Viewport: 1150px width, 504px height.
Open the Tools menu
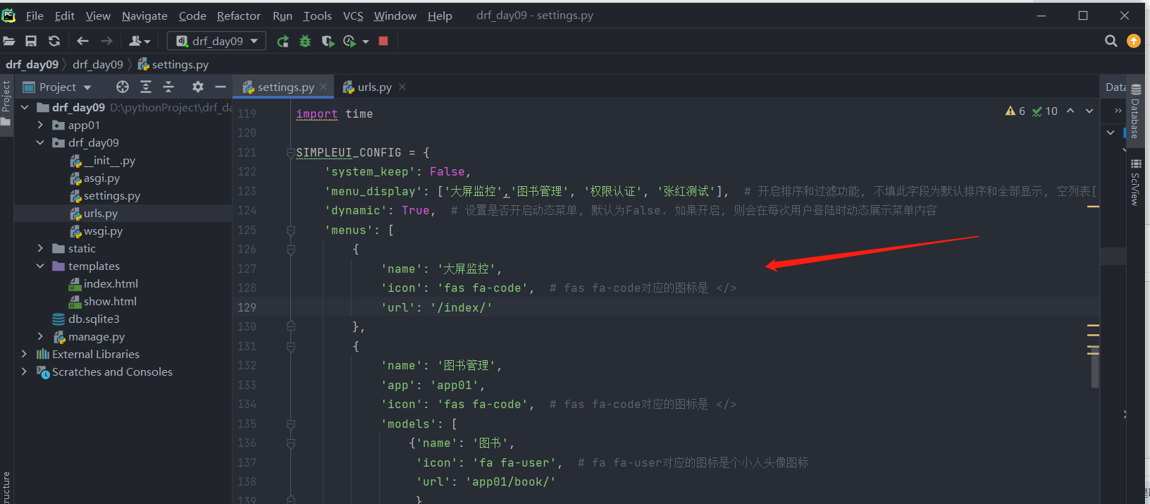point(317,16)
